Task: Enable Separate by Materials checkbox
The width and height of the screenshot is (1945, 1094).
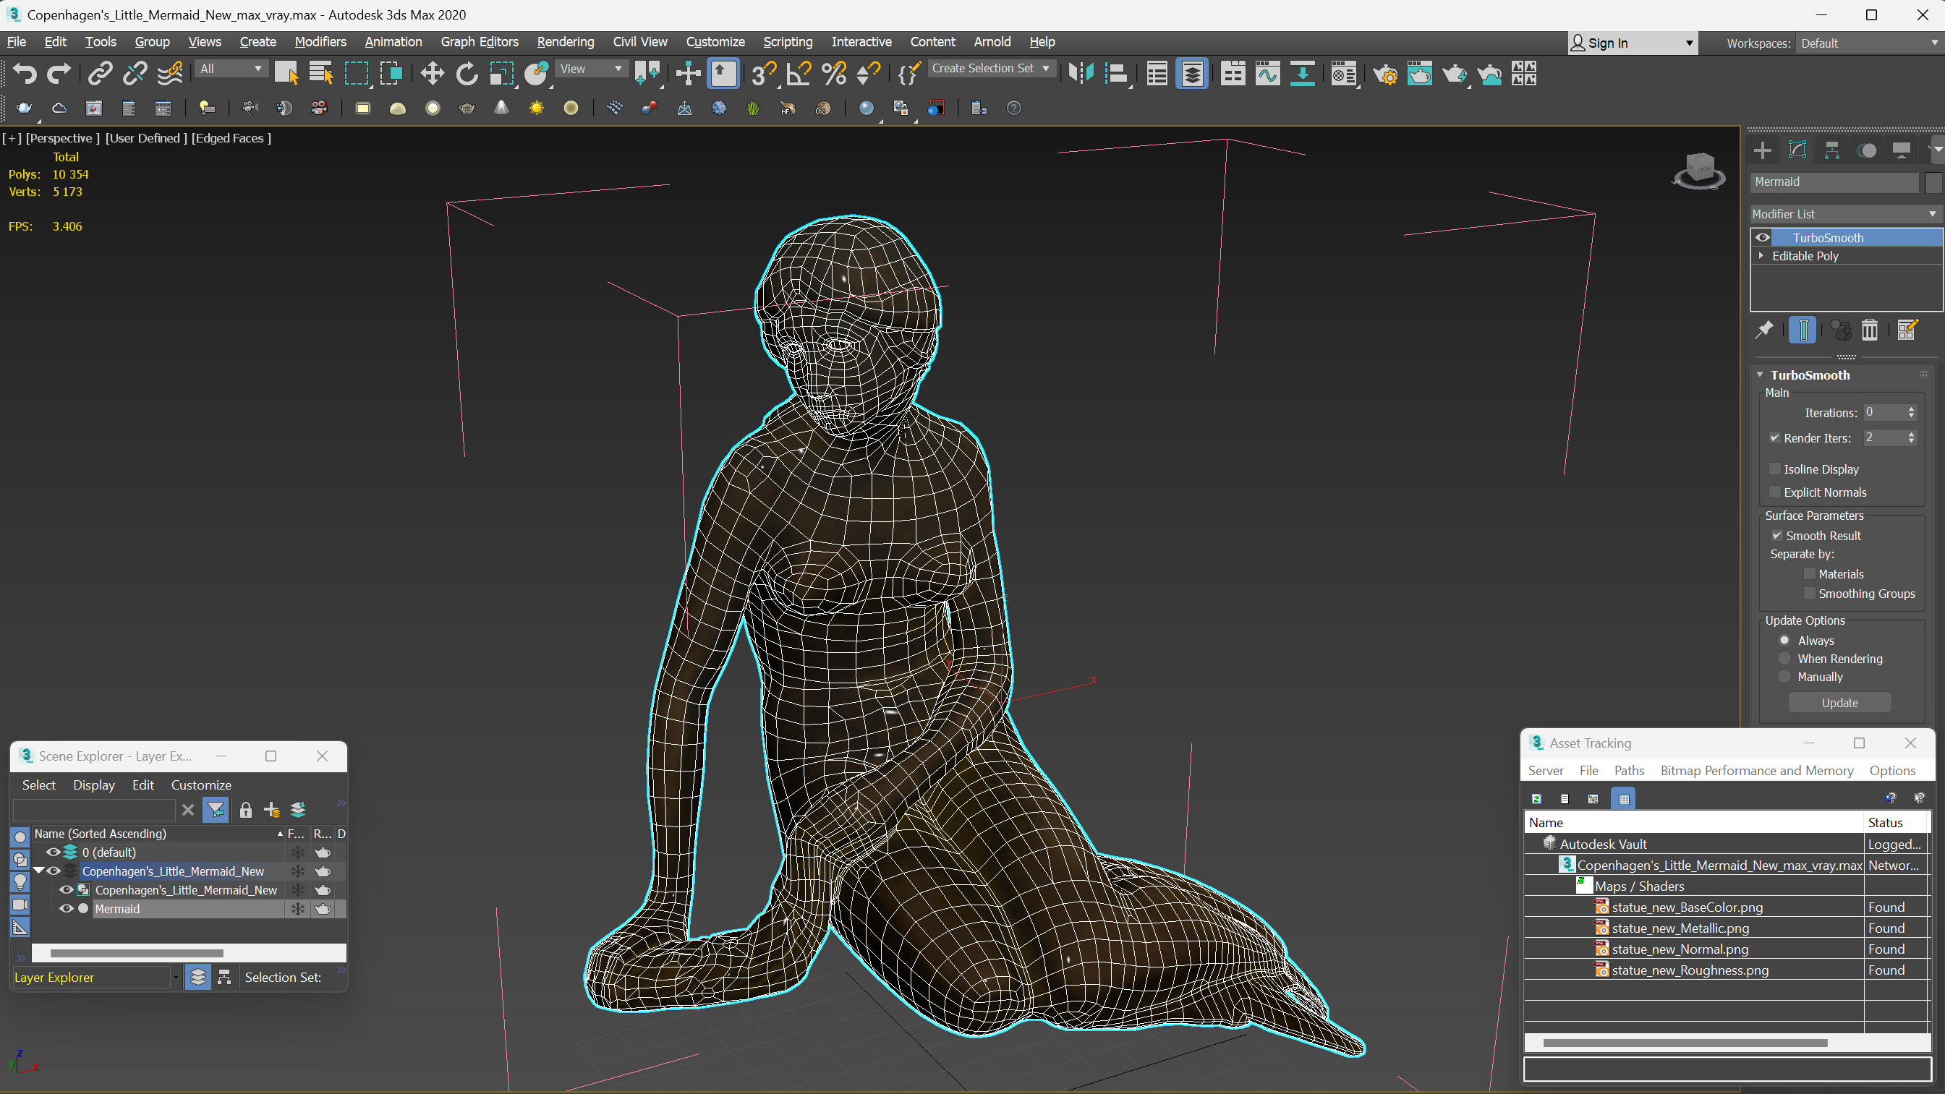Action: (1809, 574)
